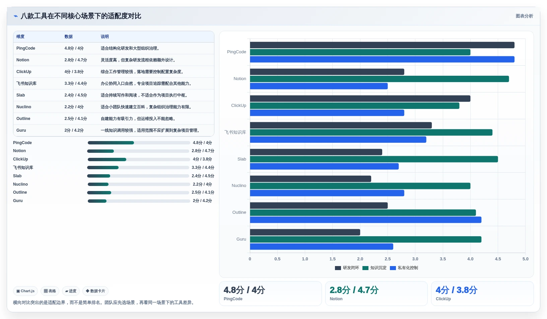Click PingCode's dark 研发闭环 chart bar
This screenshot has width=547, height=319.
pyautogui.click(x=382, y=45)
